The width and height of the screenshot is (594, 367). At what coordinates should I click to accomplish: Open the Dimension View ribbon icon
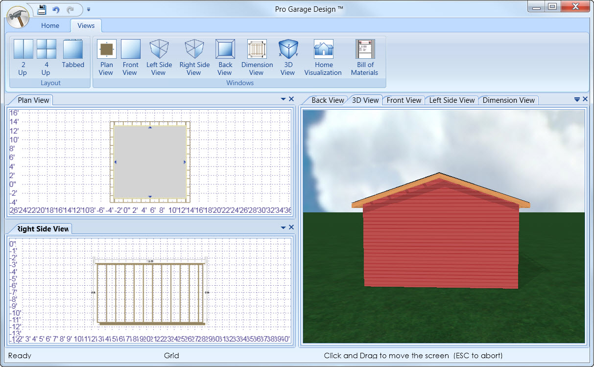[257, 49]
